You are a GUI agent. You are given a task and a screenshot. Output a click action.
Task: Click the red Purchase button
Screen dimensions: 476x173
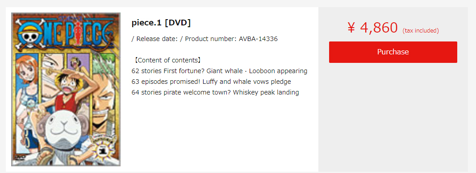click(x=393, y=52)
